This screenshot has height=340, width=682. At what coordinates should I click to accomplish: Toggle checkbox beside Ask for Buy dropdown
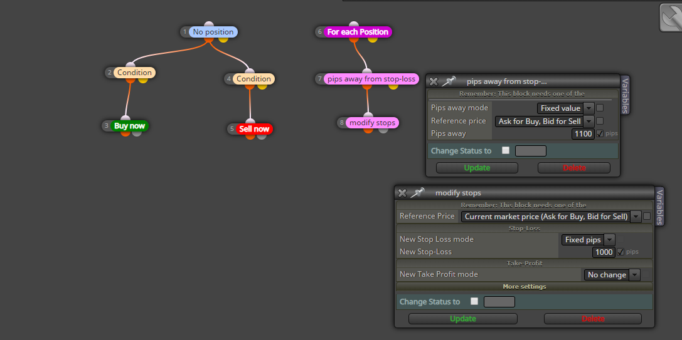[x=600, y=121]
